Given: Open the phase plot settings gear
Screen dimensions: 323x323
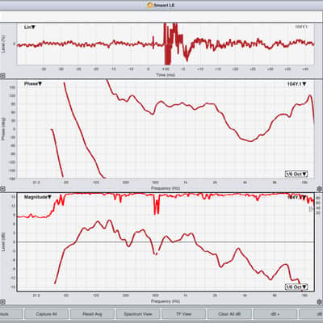Looking at the screenshot, I should click(x=320, y=189).
